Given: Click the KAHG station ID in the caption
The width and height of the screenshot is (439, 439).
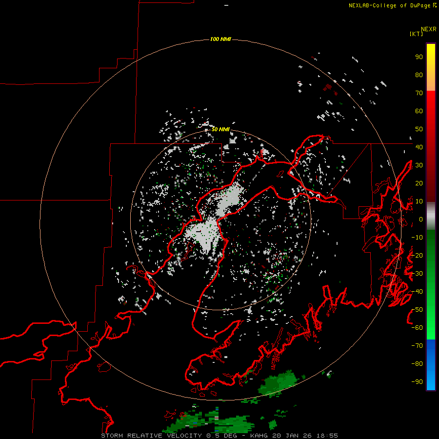Looking at the screenshot, I should point(259,436).
